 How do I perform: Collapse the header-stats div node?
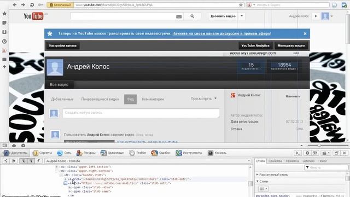[61, 175]
